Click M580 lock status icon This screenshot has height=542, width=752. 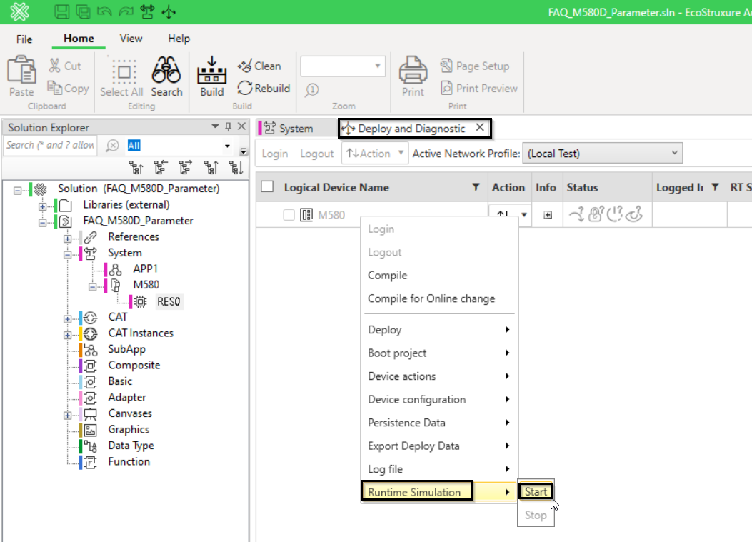[x=596, y=214]
